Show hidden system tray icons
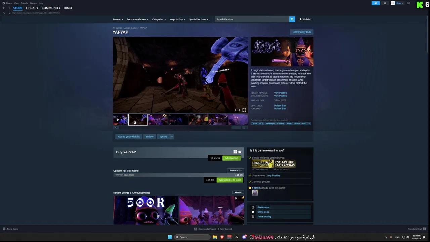The width and height of the screenshot is (430, 242). click(x=386, y=237)
